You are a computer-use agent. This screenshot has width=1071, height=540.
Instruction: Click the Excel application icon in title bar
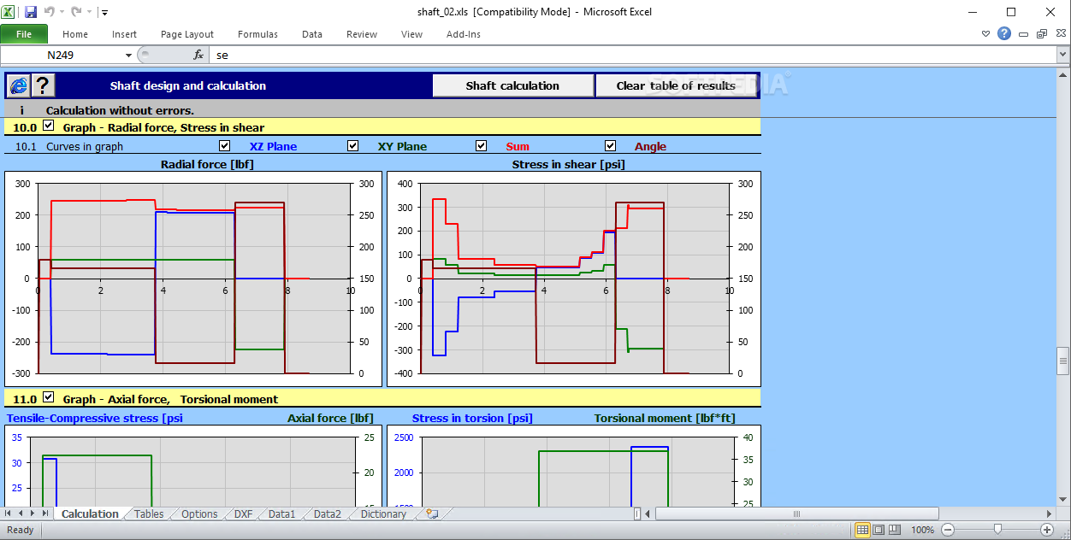(9, 12)
